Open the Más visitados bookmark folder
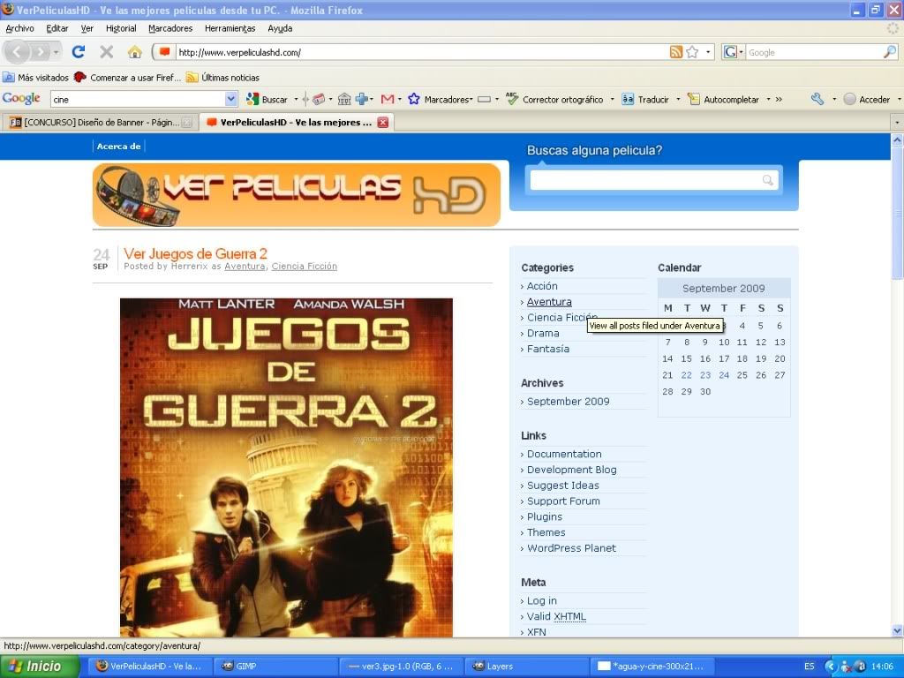Screen dimensions: 904x678 coord(35,78)
